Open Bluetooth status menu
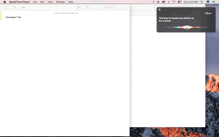The height and width of the screenshot is (137, 219). tap(169, 2)
